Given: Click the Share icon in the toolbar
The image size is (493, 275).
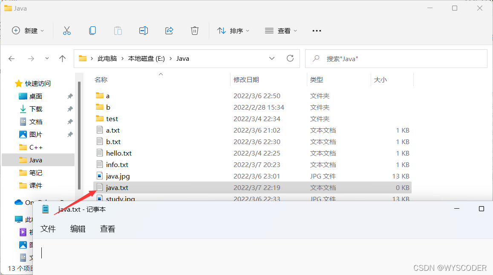Looking at the screenshot, I should 169,30.
